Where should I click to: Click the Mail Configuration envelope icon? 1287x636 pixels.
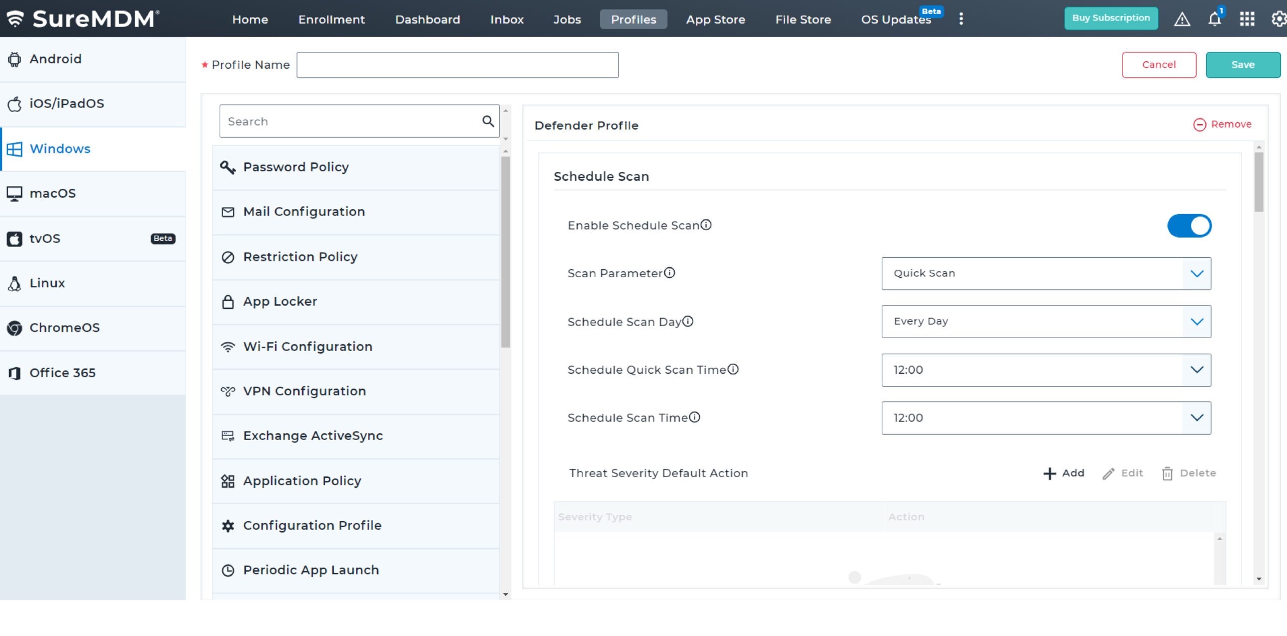228,212
